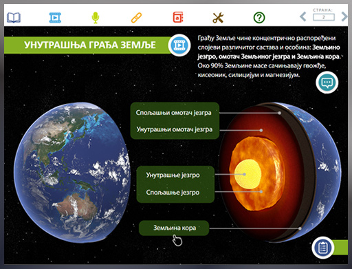Click the page number field
352x269 pixels.
(x=324, y=17)
